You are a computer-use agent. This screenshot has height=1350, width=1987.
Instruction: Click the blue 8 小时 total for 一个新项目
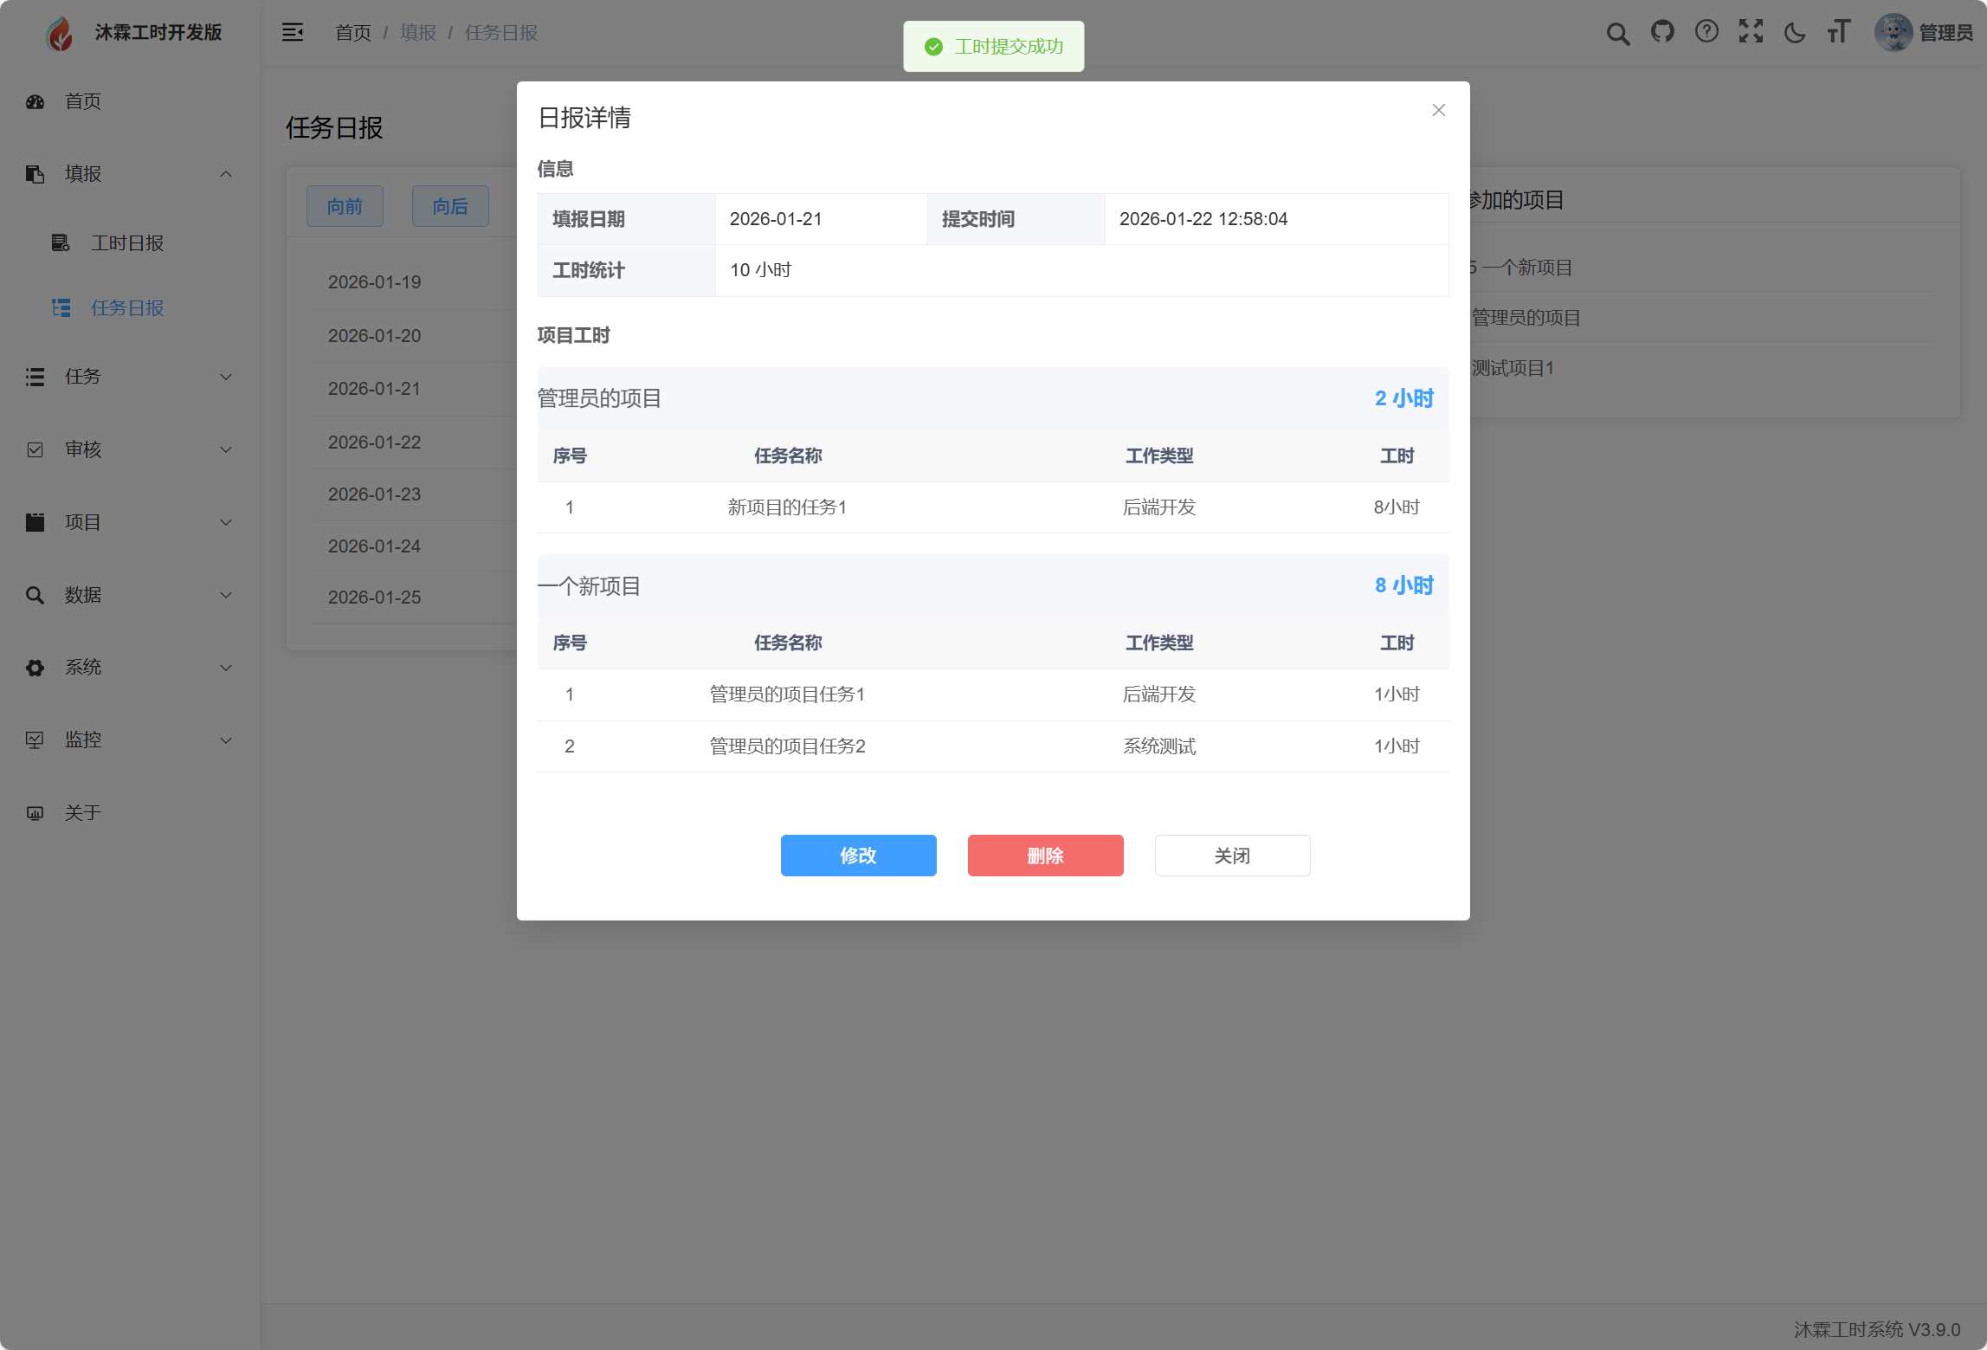click(1403, 585)
